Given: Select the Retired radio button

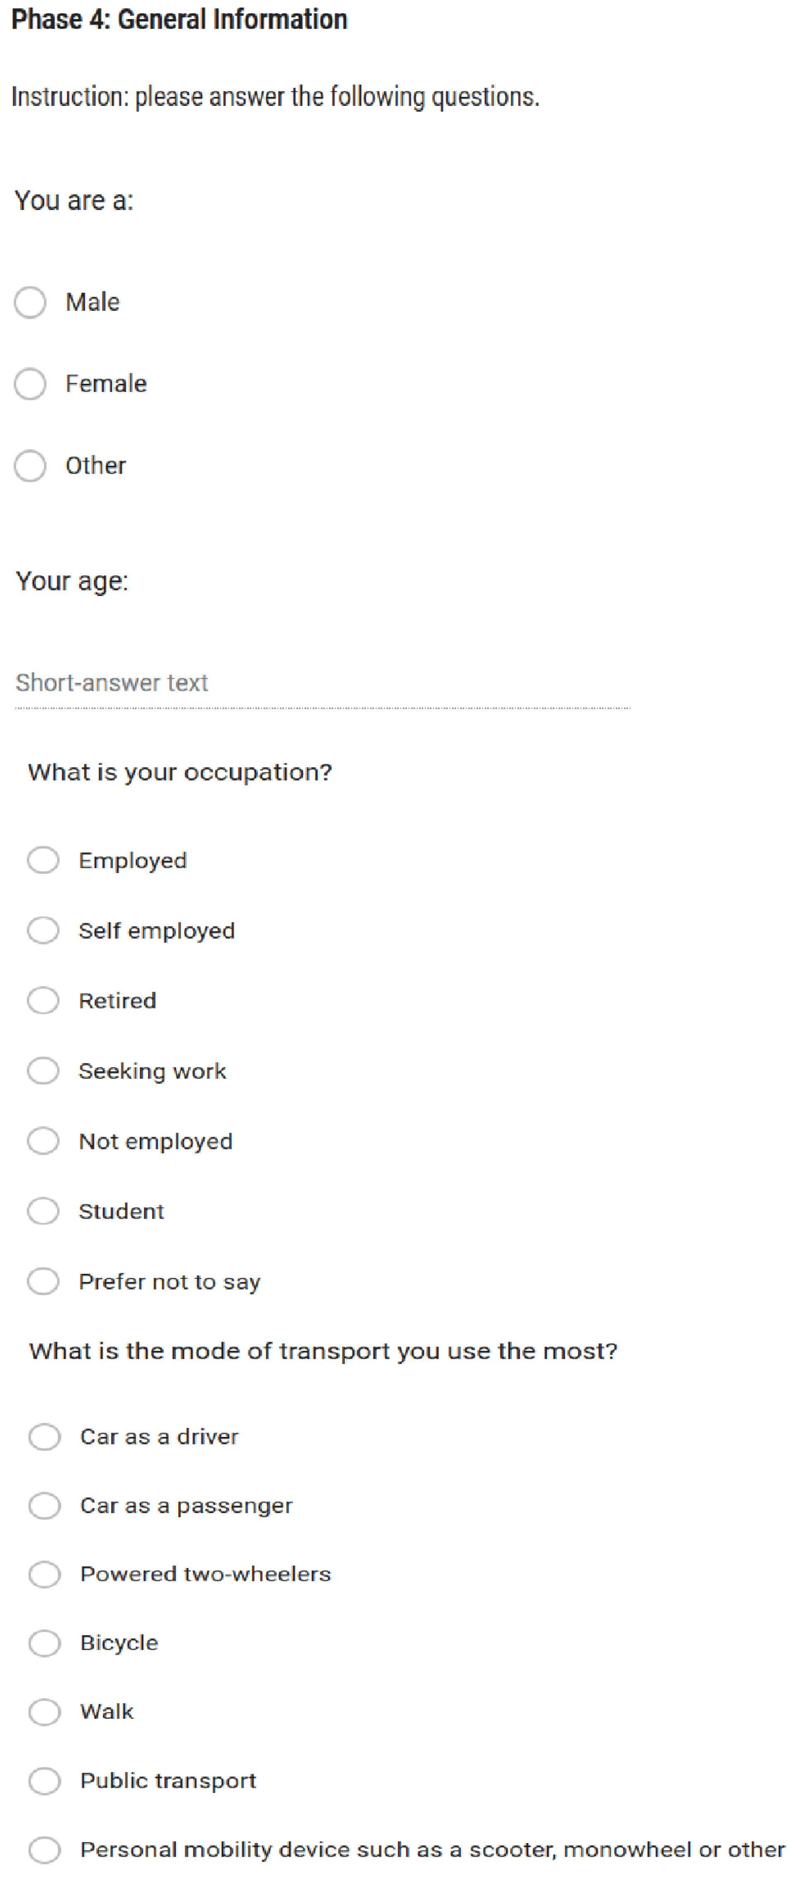Looking at the screenshot, I should click(x=43, y=1000).
